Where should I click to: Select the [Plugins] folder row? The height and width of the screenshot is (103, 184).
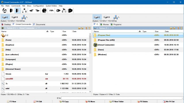[x=45, y=64]
